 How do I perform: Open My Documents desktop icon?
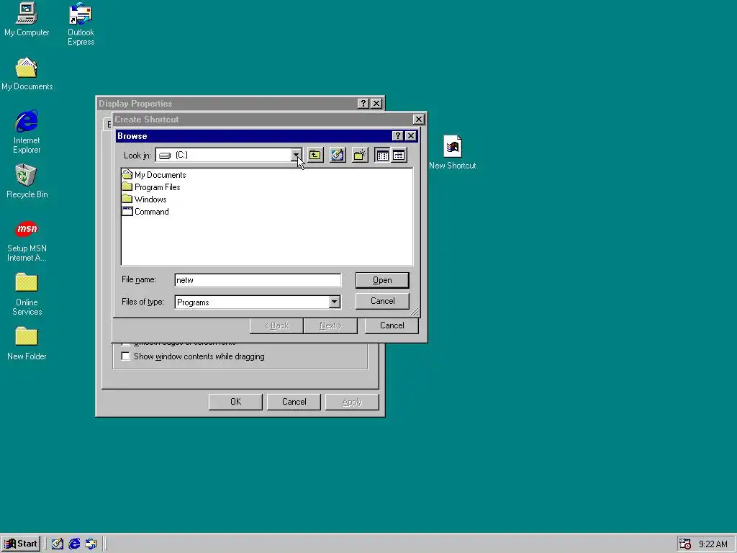(x=27, y=74)
